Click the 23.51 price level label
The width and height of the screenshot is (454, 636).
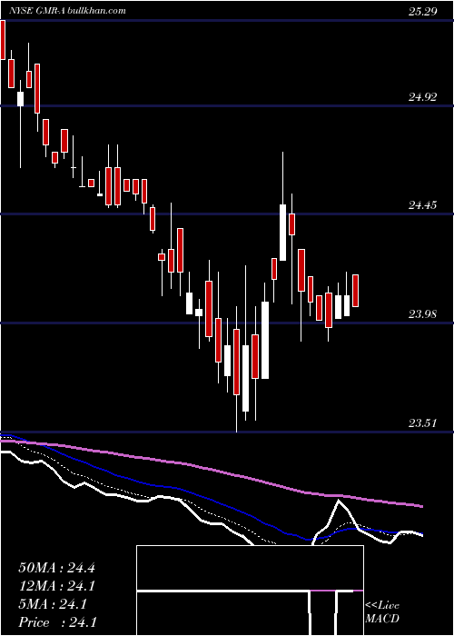point(423,423)
